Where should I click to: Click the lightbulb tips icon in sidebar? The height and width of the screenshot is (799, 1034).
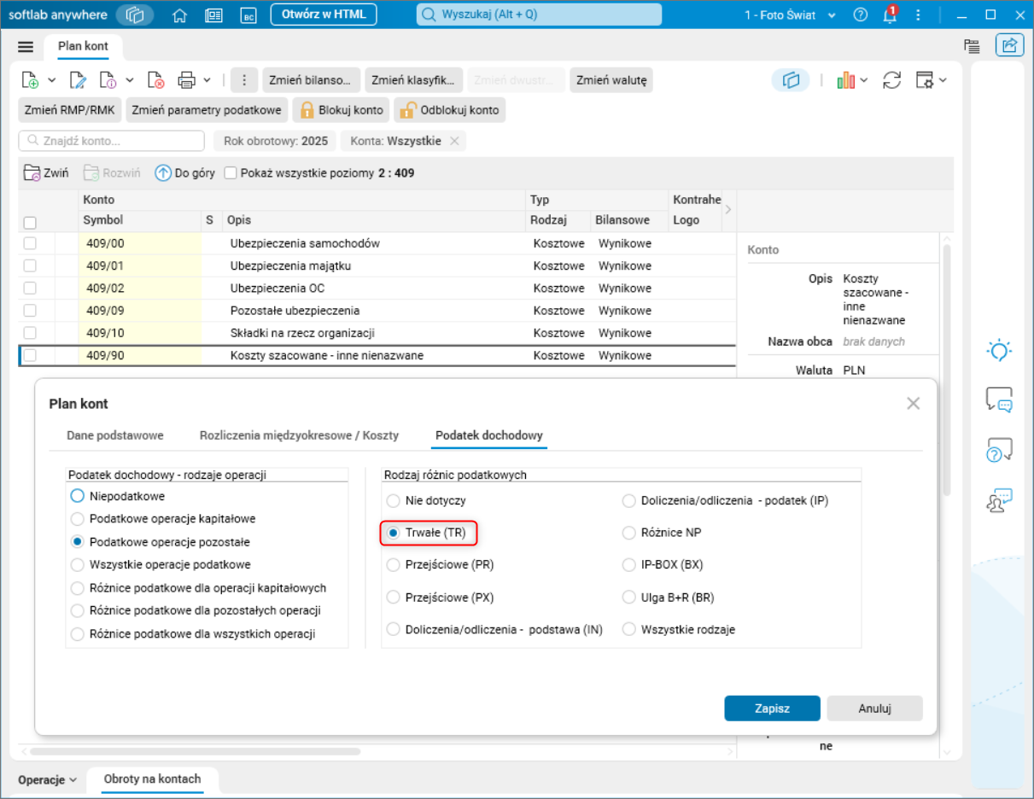point(999,350)
